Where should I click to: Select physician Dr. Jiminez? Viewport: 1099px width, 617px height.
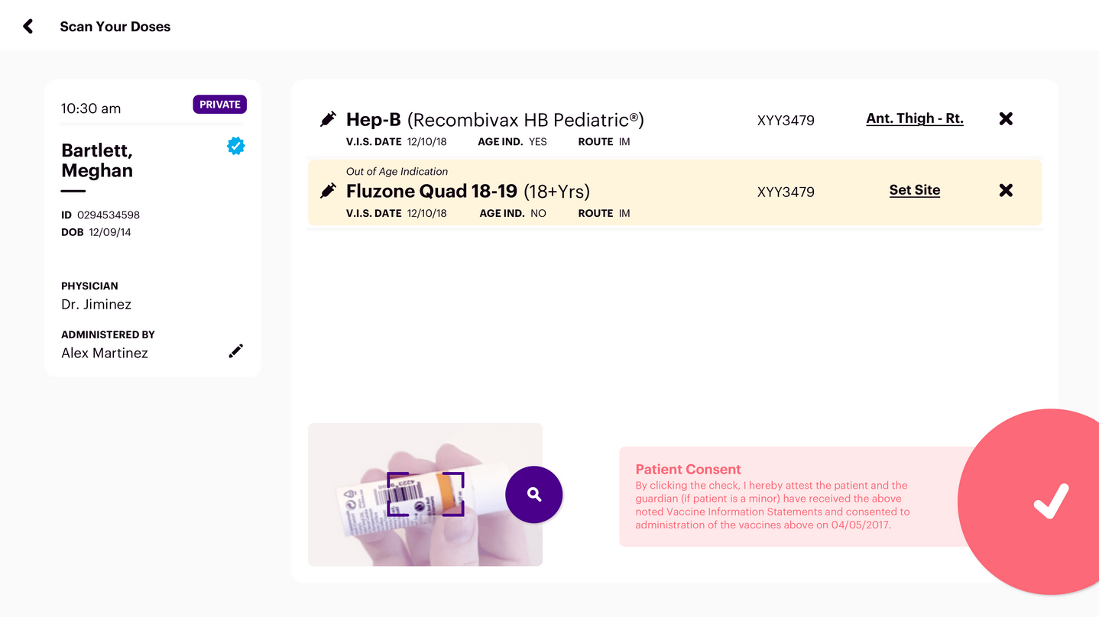click(96, 303)
